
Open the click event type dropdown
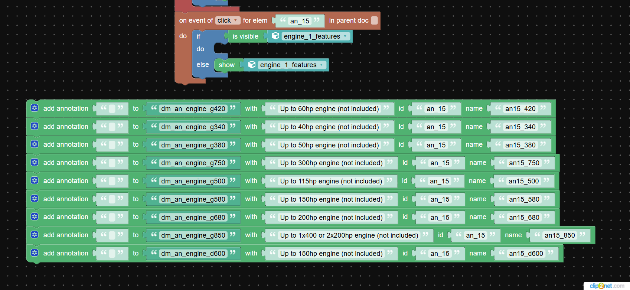[x=228, y=20]
